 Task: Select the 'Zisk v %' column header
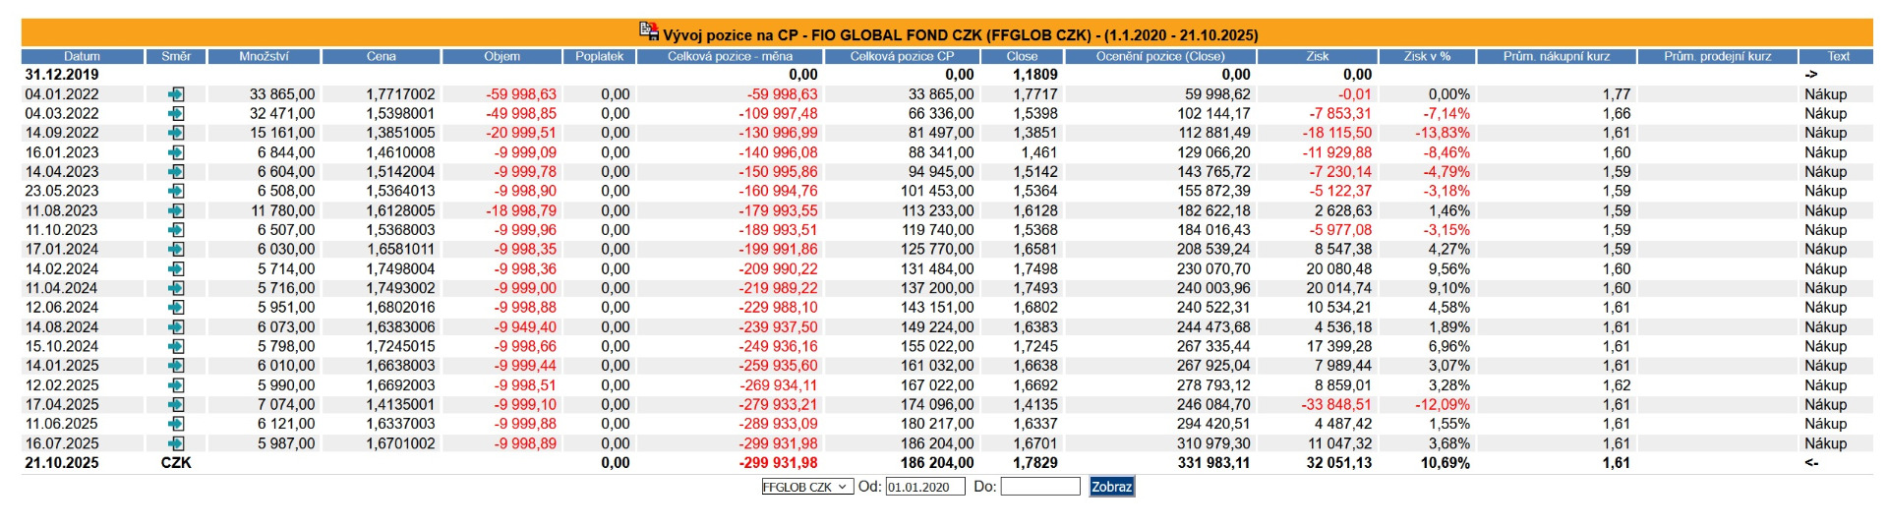(x=1427, y=56)
